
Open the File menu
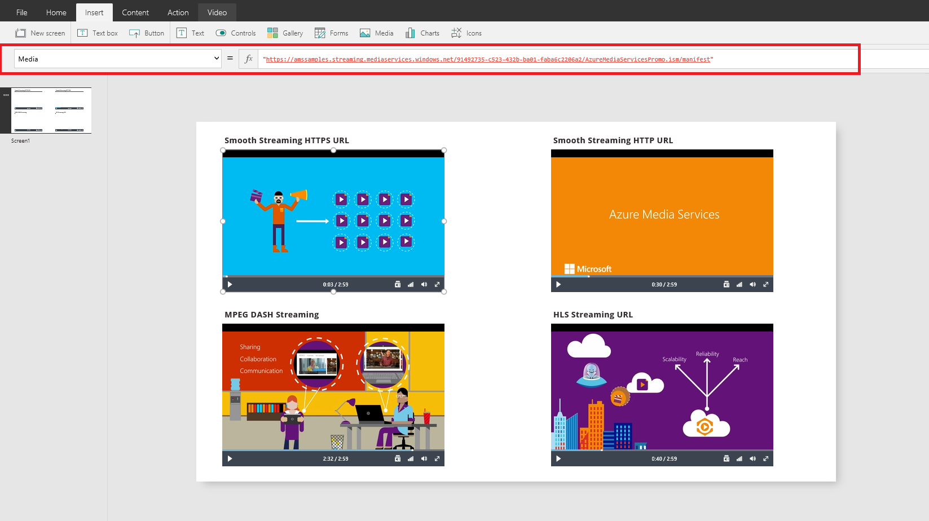coord(22,12)
